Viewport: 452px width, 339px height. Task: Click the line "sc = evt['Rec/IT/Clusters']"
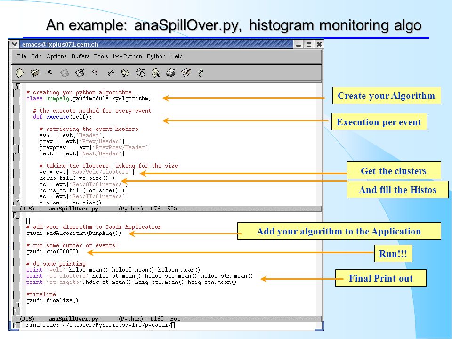click(x=84, y=196)
